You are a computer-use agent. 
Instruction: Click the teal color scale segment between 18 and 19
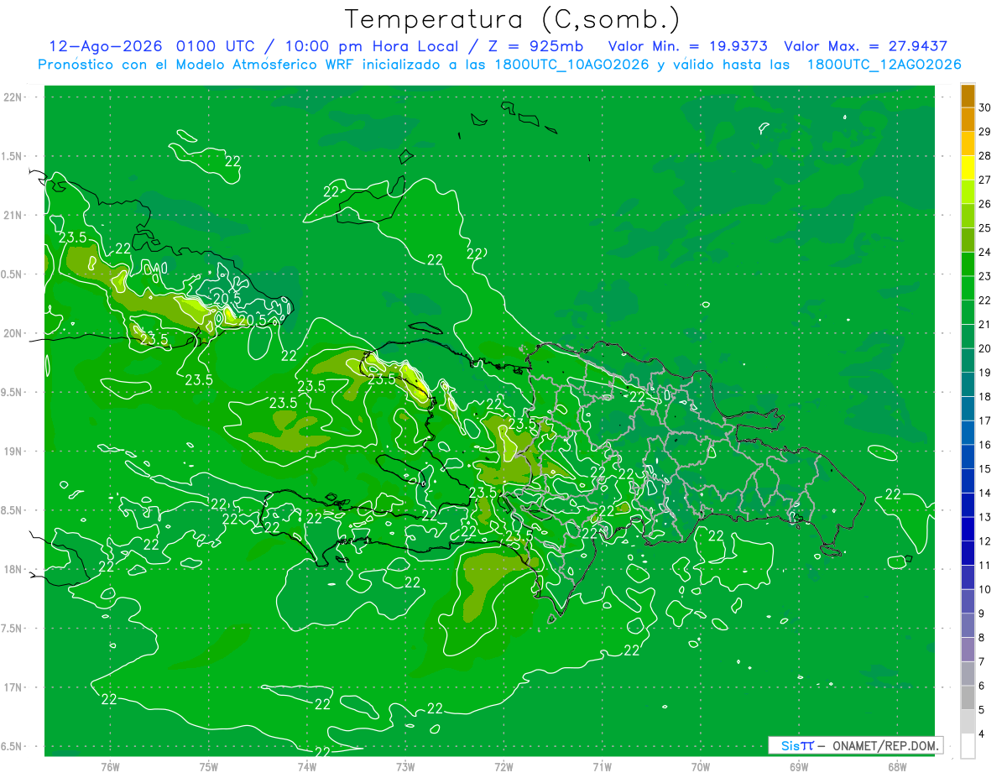point(968,384)
